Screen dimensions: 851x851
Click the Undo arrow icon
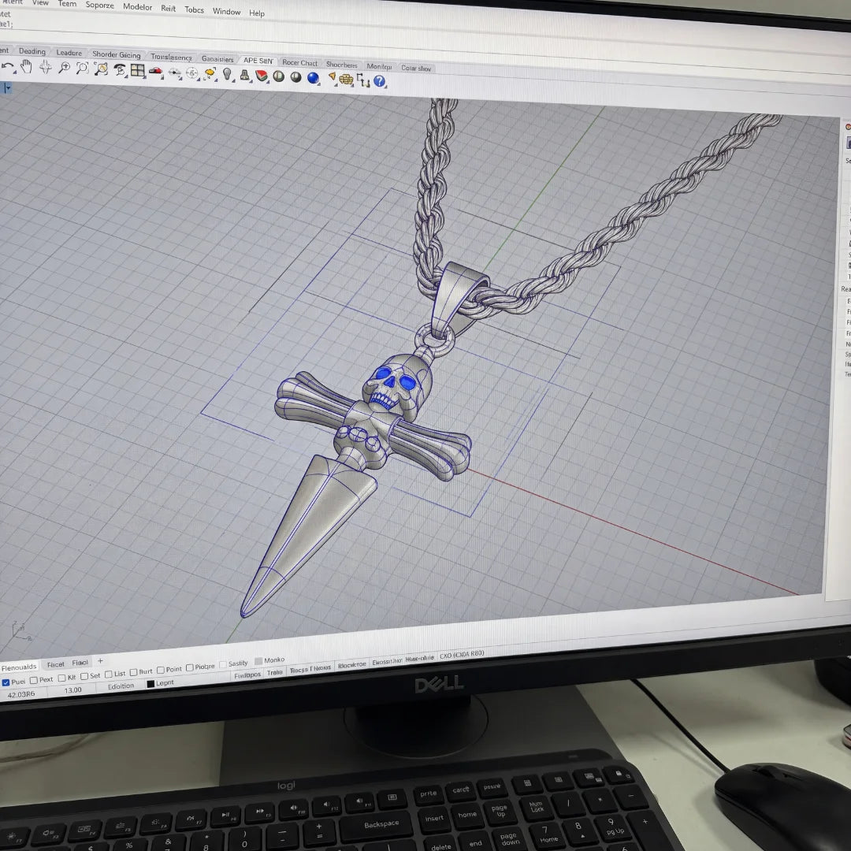point(8,66)
